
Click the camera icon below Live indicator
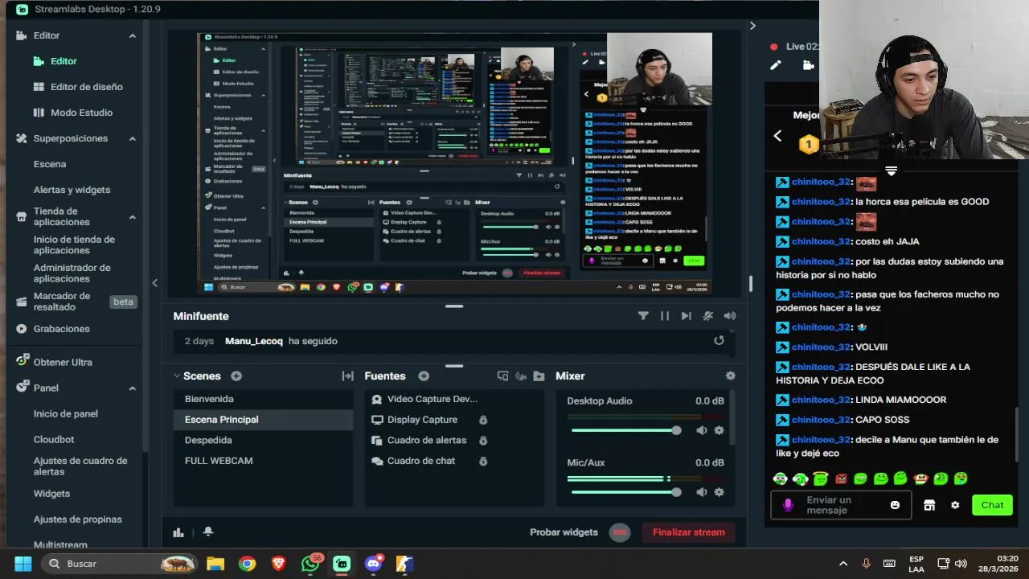point(809,66)
